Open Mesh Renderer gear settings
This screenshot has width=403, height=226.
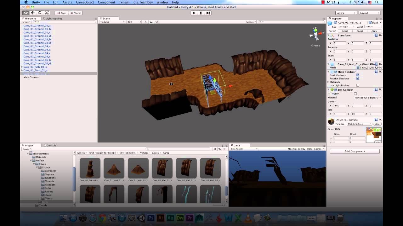click(x=380, y=72)
